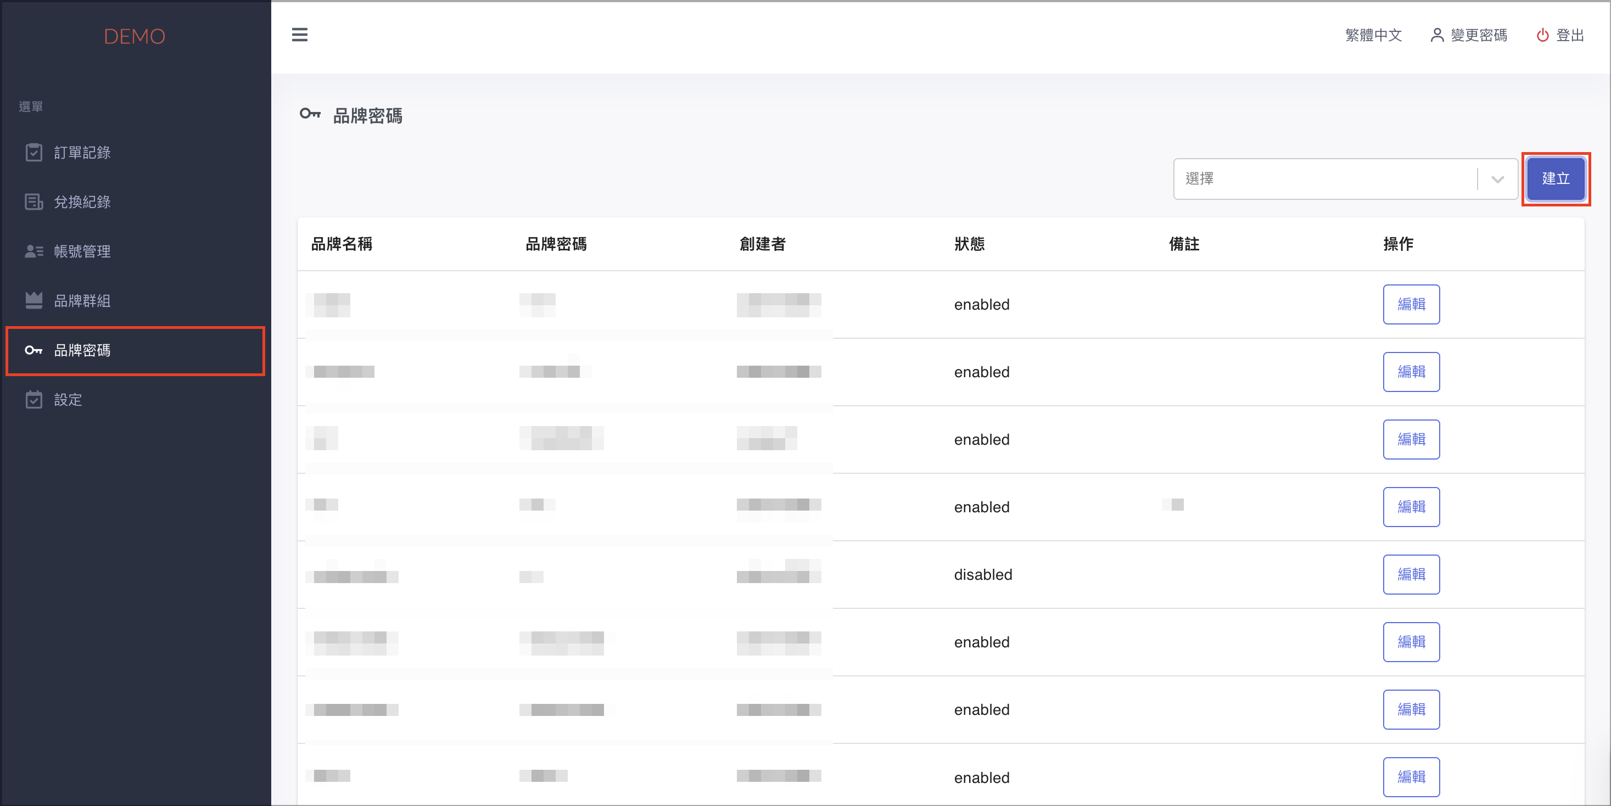Select 品牌密碼 in the sidebar
The width and height of the screenshot is (1611, 806).
pyautogui.click(x=135, y=350)
